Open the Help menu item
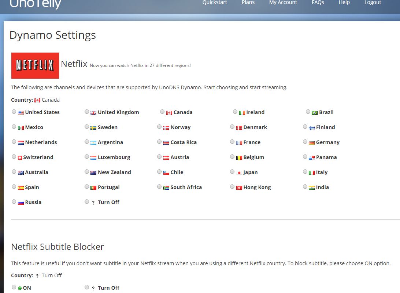This screenshot has height=293, width=400. pos(344,2)
